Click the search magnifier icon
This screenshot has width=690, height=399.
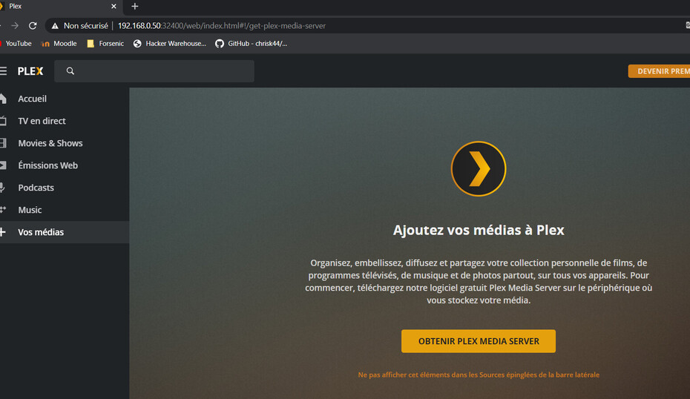point(70,70)
